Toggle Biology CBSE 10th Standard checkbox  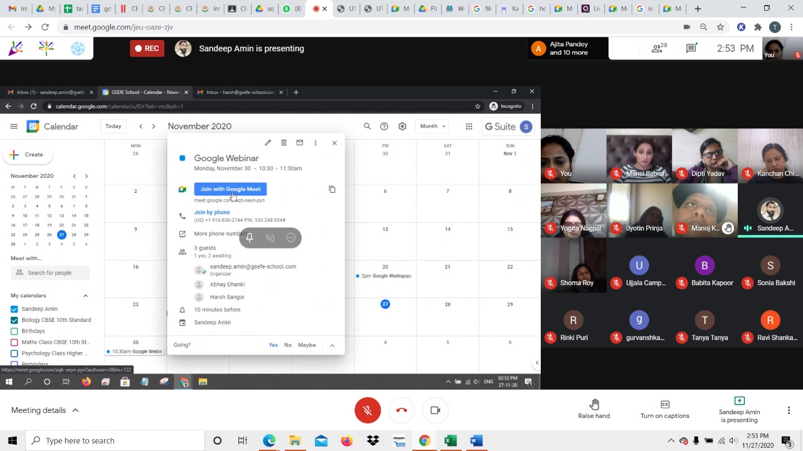pos(14,320)
